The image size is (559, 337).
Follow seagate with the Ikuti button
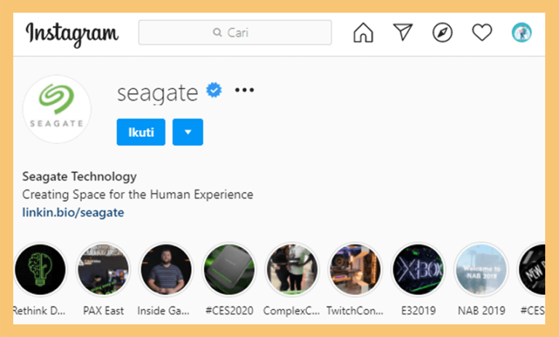tap(140, 132)
